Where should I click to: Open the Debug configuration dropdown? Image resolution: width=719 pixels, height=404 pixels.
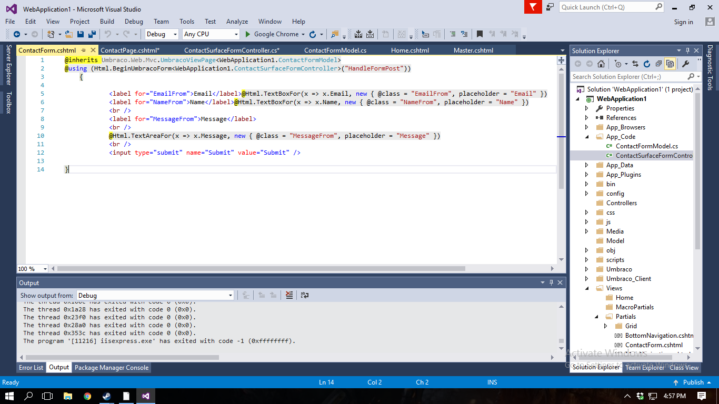tap(162, 34)
